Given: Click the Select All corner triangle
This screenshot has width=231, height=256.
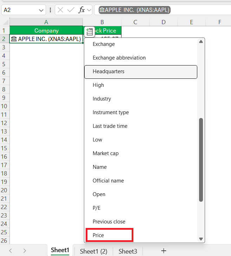Looking at the screenshot, I should click(x=5, y=22).
